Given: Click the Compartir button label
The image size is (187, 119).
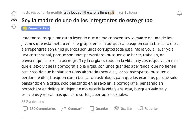Looking at the screenshot, I should [x=76, y=109].
